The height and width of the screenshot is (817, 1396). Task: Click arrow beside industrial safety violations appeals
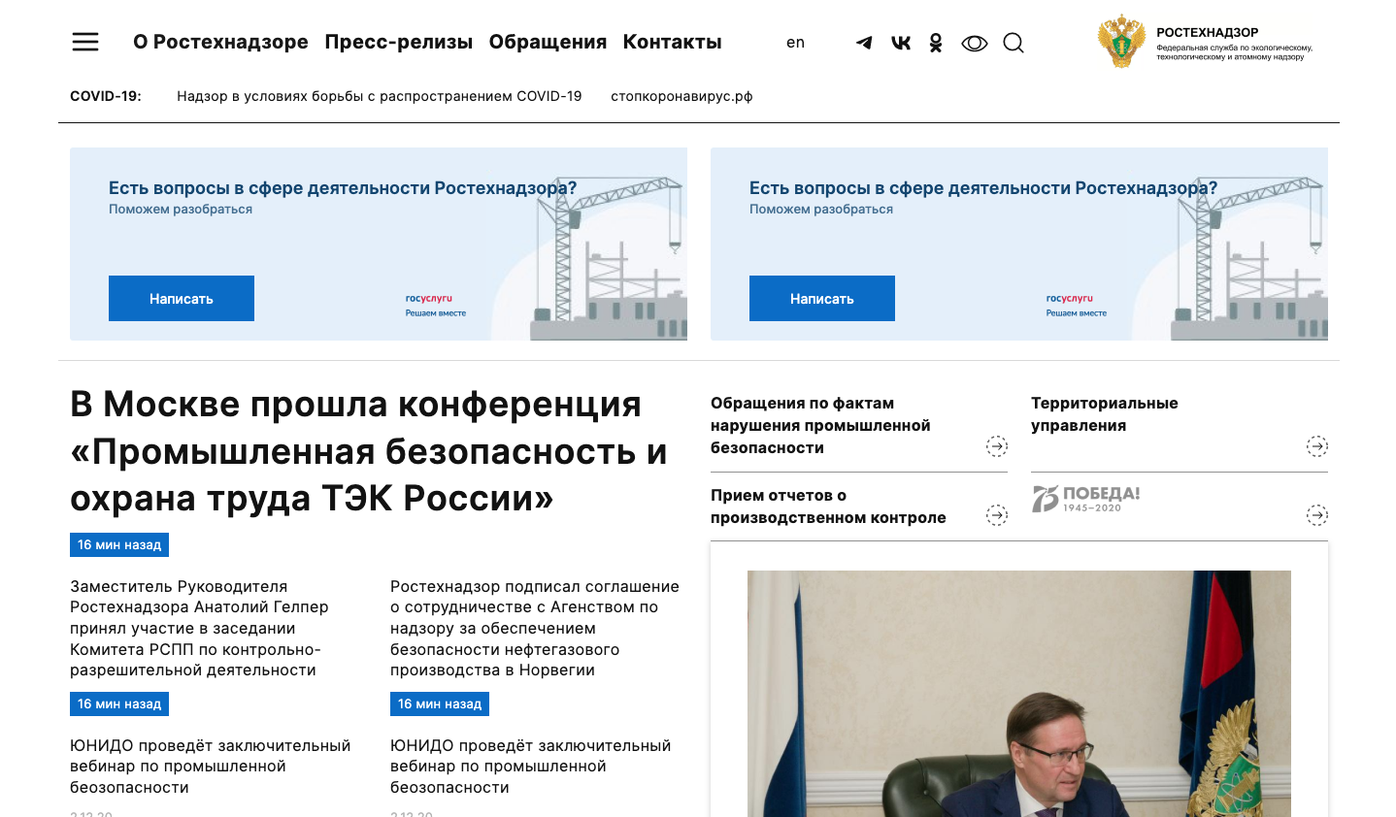997,446
